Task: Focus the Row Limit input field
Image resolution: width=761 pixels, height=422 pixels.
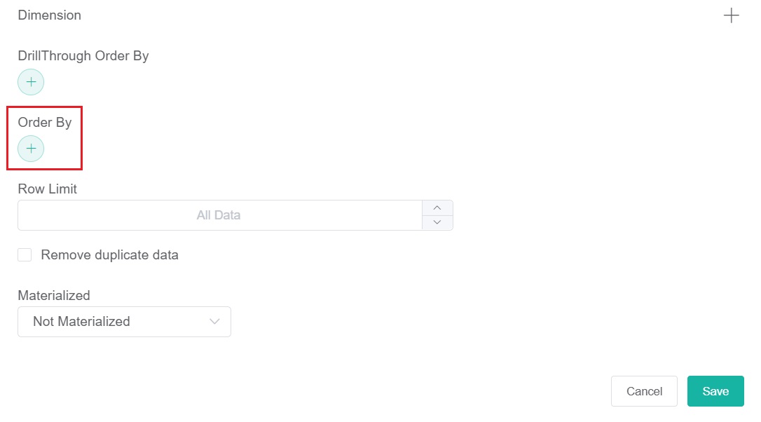Action: [x=219, y=215]
